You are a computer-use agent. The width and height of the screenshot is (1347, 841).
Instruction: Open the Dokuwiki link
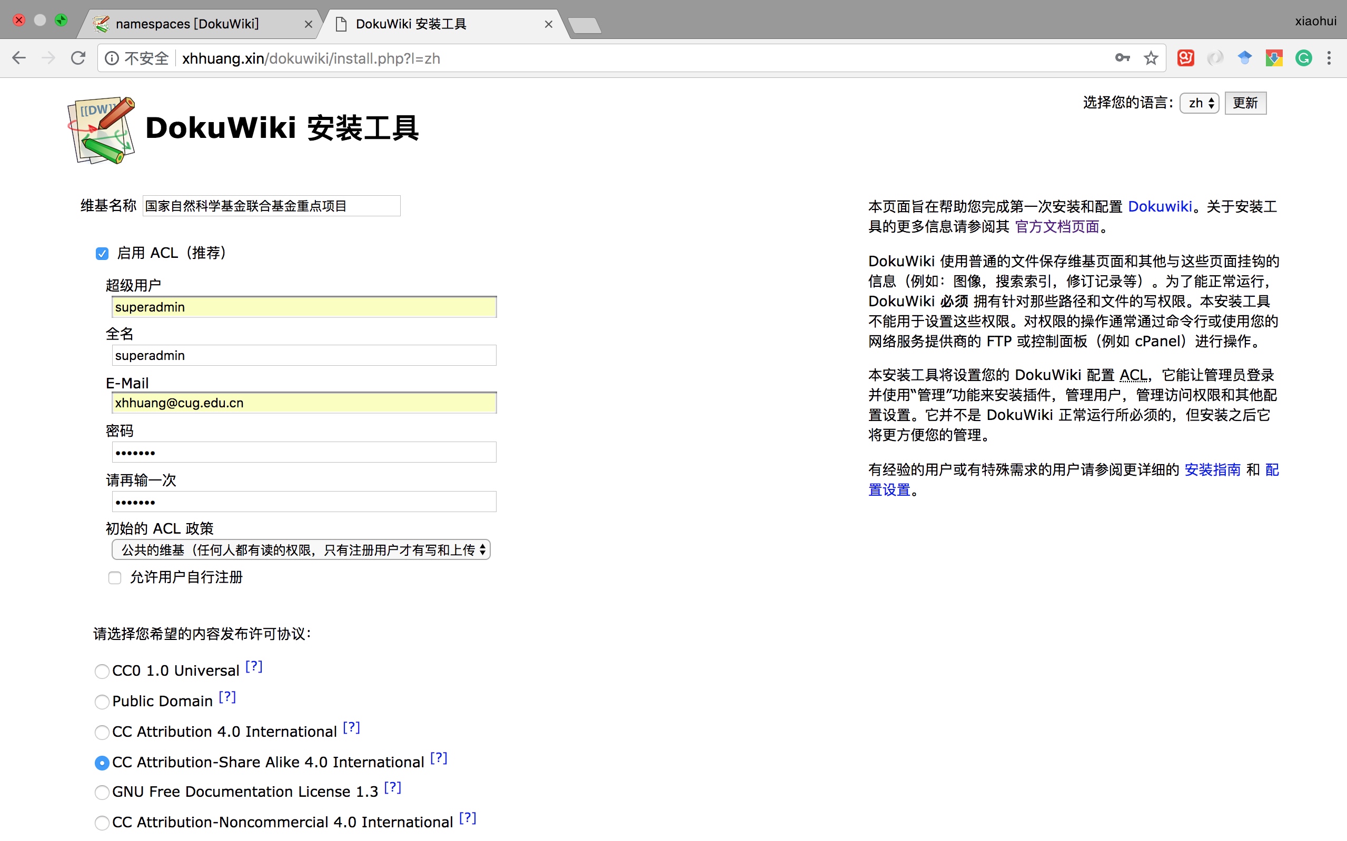coord(1160,206)
